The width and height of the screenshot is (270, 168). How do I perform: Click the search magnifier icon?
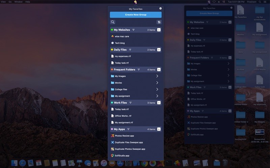tap(113, 22)
